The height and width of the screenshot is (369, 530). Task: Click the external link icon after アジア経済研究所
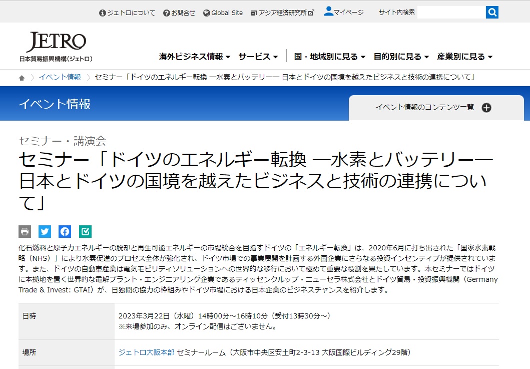coord(311,13)
